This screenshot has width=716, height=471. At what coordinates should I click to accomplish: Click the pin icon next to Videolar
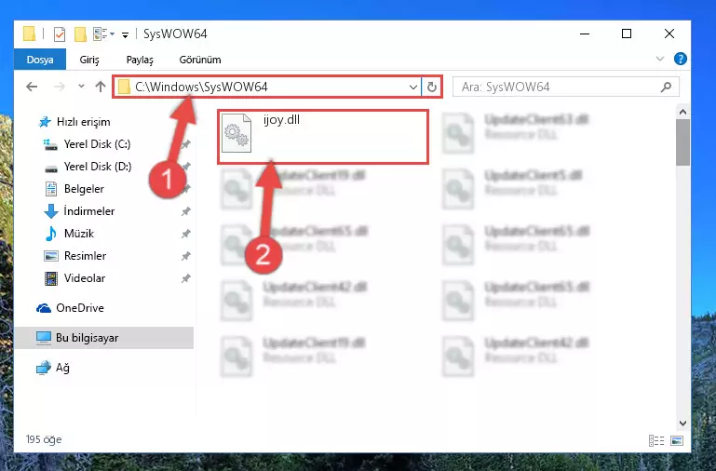[185, 278]
